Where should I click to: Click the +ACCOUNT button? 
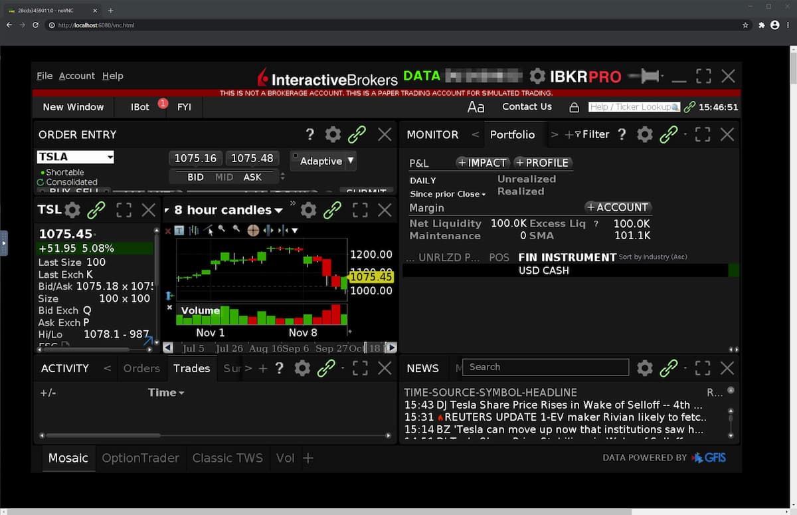click(618, 207)
